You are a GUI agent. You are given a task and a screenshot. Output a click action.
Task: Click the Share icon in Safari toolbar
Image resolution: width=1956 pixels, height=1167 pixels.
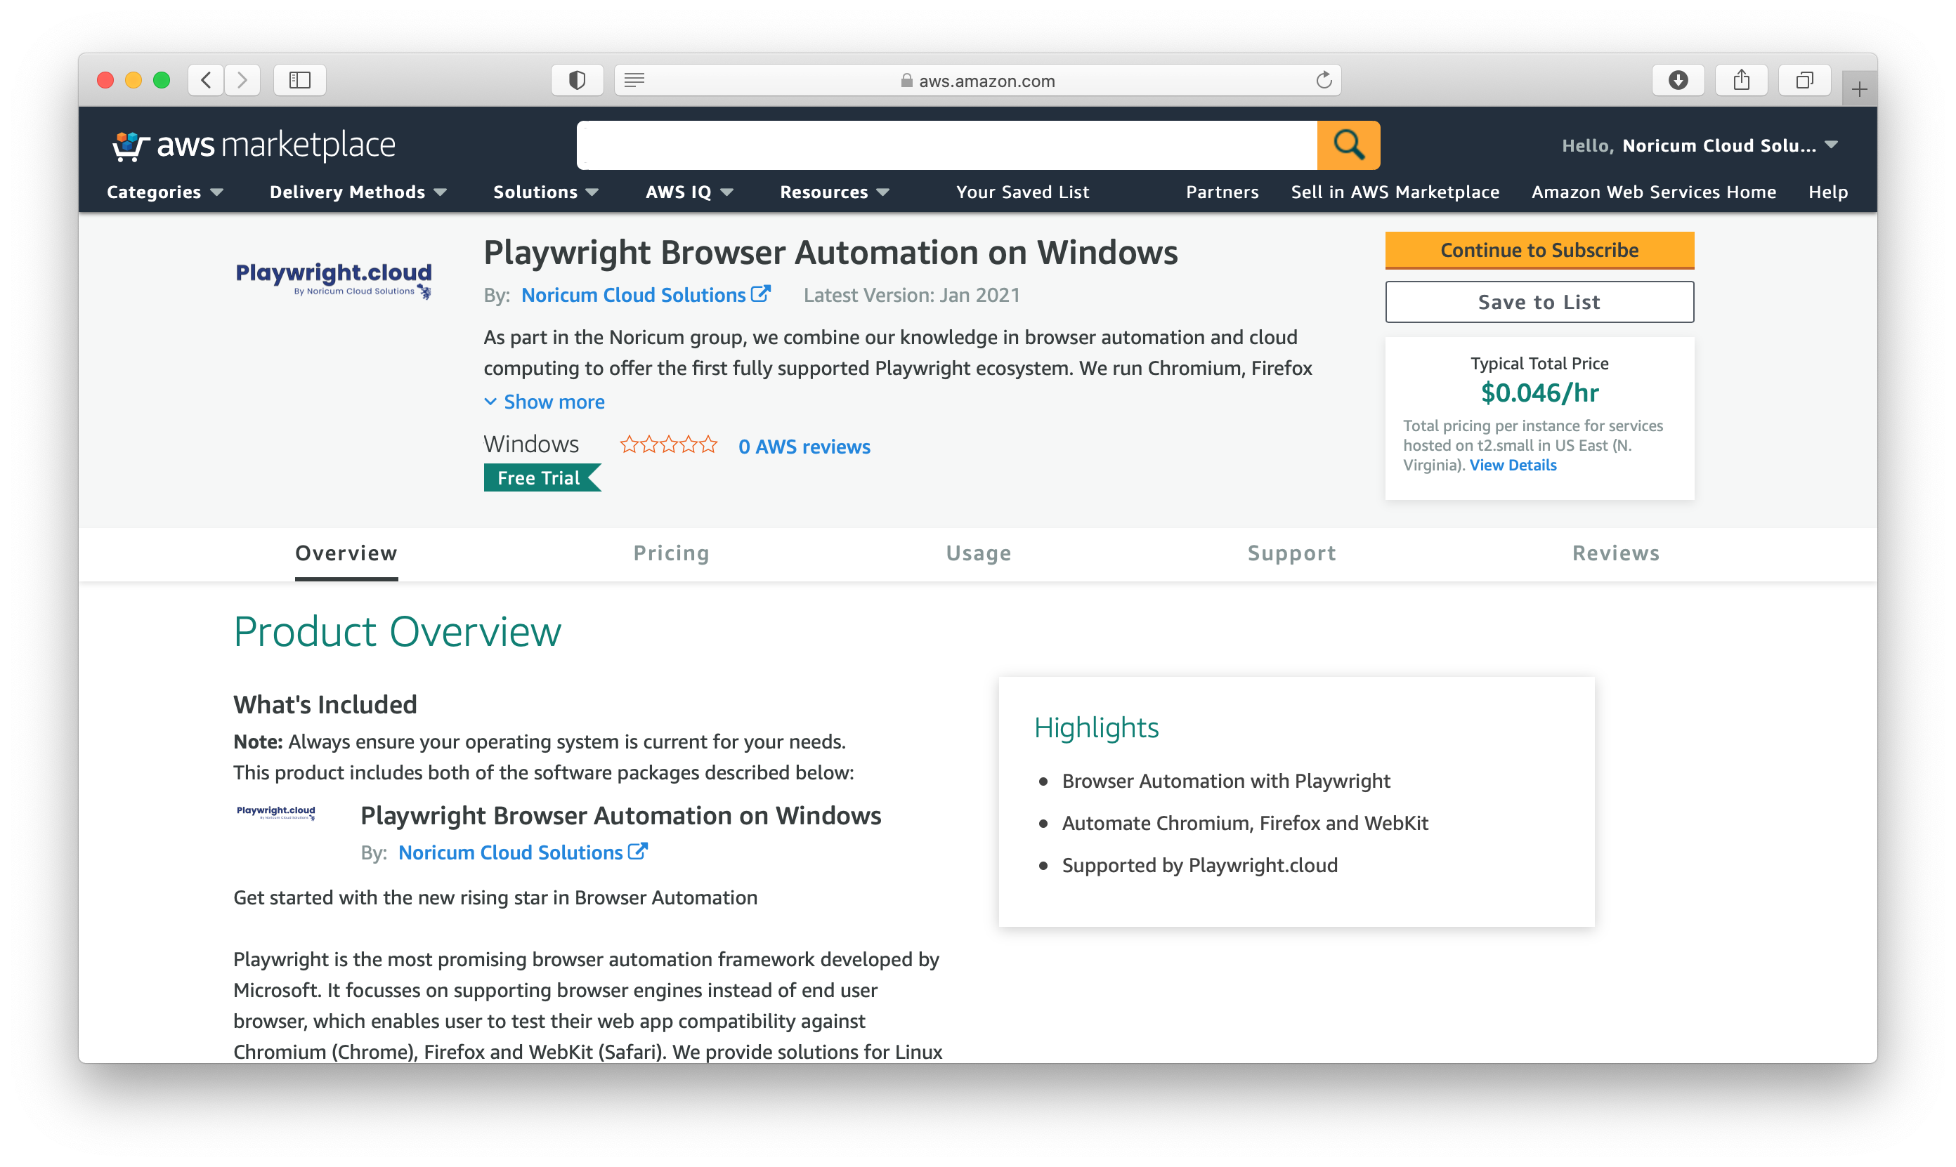coord(1741,80)
